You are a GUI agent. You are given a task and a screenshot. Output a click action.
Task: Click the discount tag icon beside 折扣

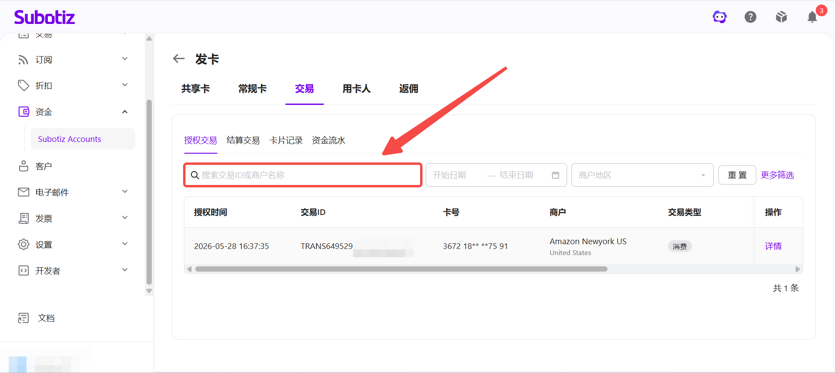click(x=23, y=86)
